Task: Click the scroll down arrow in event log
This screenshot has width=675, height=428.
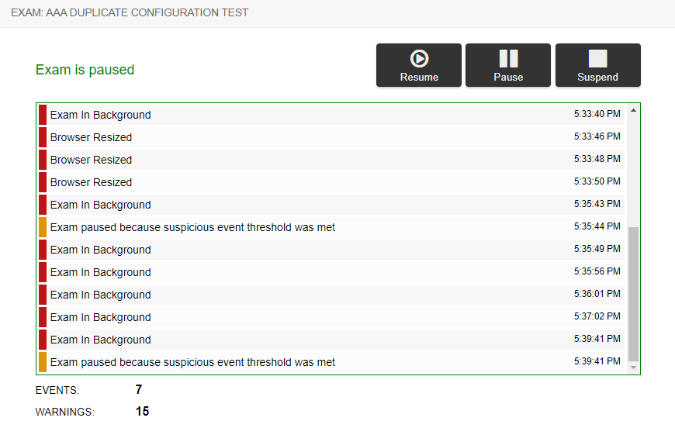Action: click(x=633, y=368)
